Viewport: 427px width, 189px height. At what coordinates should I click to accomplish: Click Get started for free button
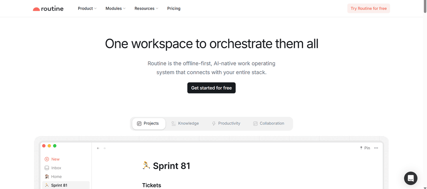pyautogui.click(x=211, y=88)
